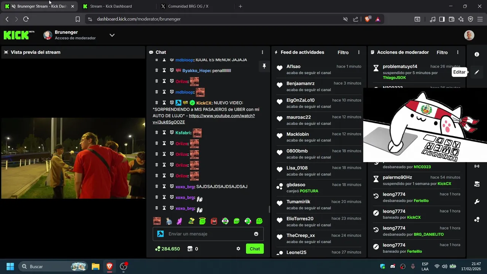487x274 pixels.
Task: Insert the purple emote from the quick bar
Action: [x=180, y=221]
